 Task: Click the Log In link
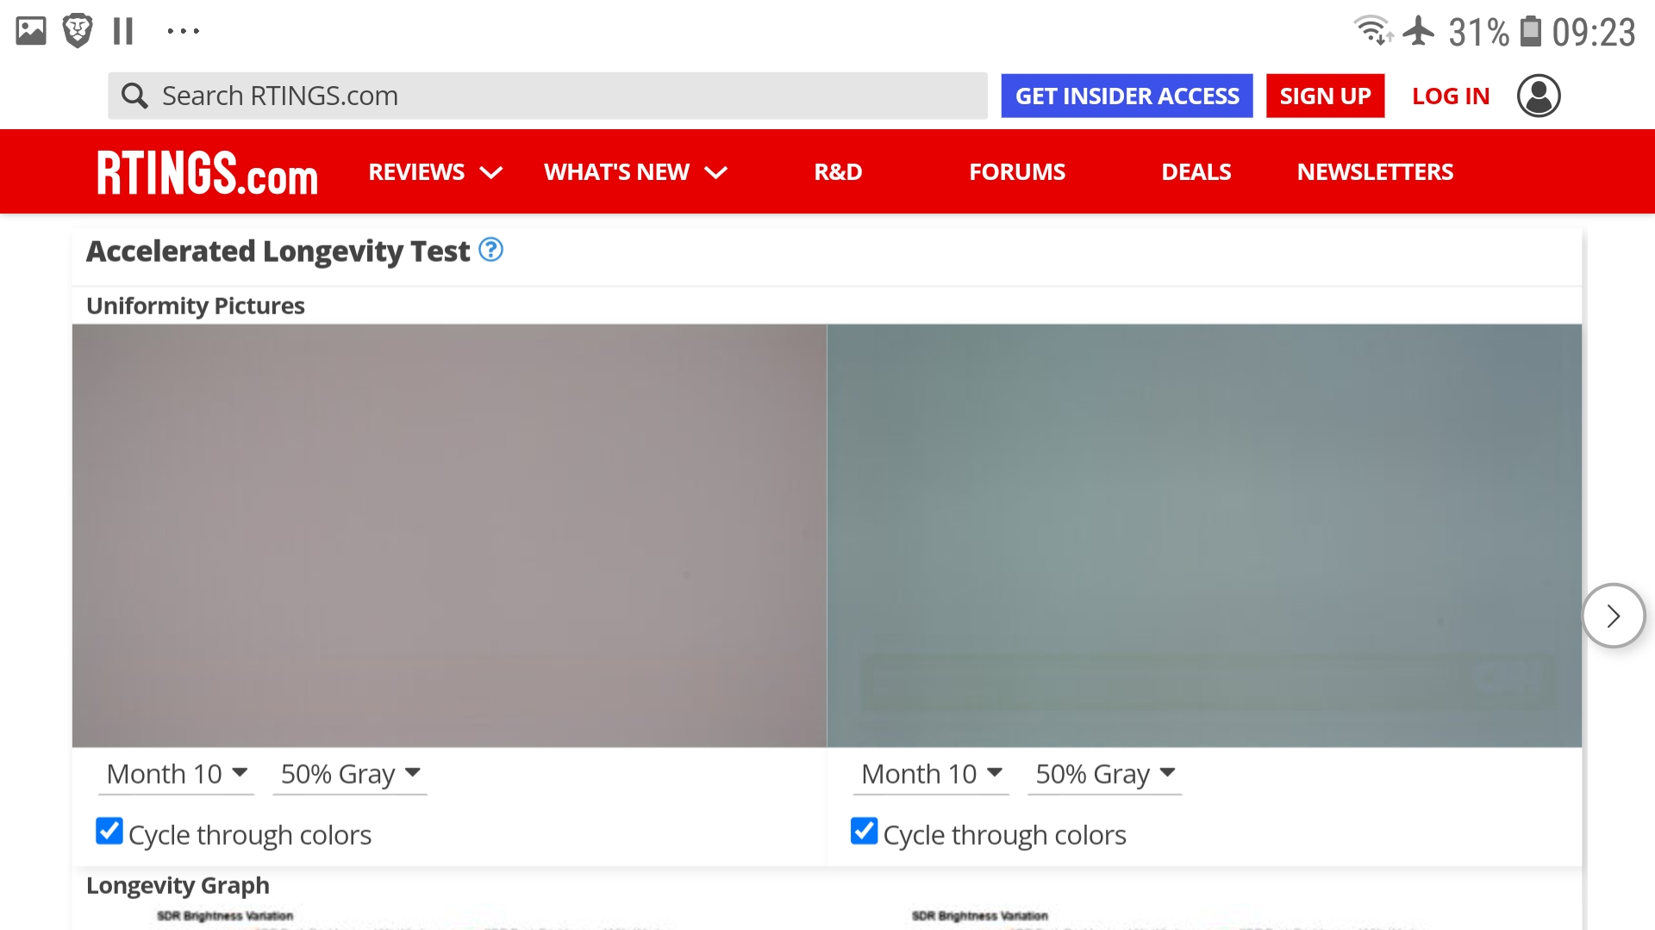click(1451, 96)
